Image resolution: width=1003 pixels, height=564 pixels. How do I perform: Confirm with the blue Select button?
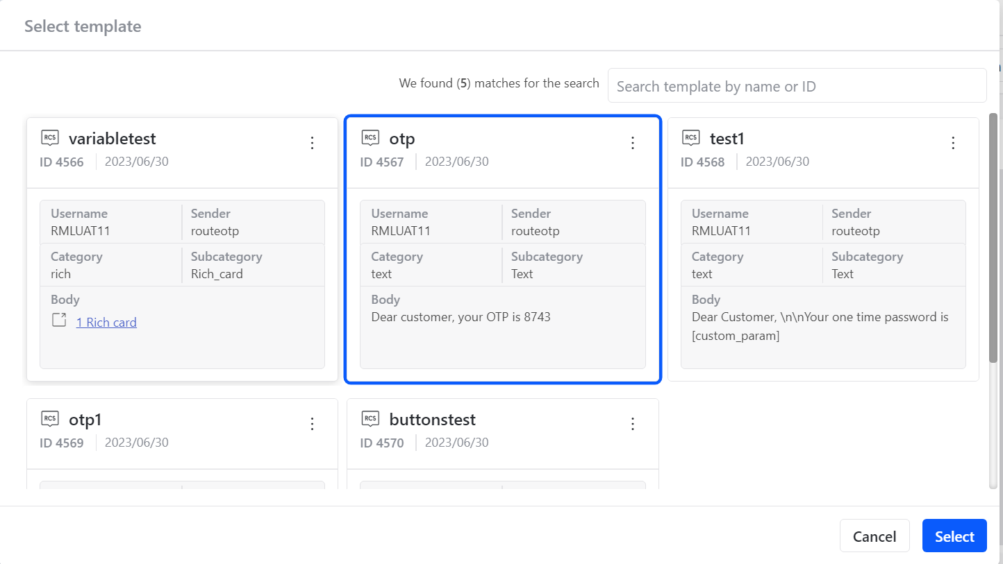tap(954, 536)
